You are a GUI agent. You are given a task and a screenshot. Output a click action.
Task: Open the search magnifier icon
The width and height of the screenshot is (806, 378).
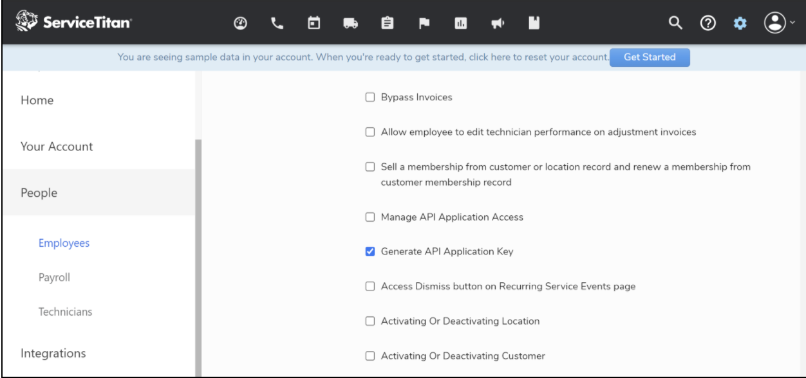[675, 23]
